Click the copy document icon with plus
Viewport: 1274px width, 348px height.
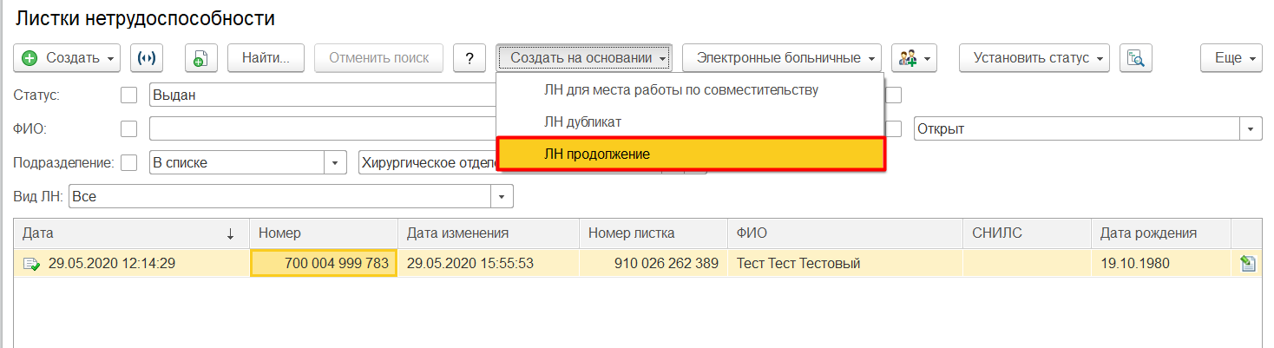pos(200,58)
